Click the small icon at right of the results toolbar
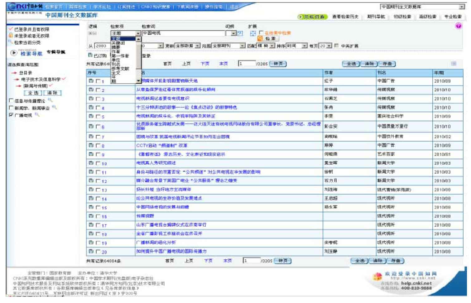 454,64
